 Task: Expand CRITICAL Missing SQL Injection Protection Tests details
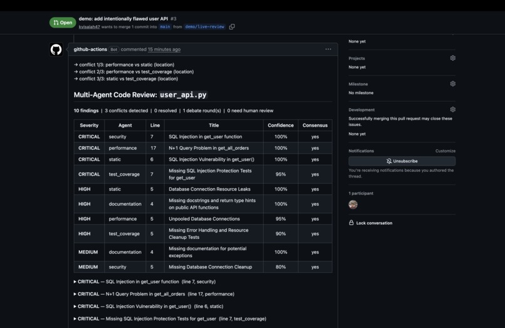click(170, 319)
